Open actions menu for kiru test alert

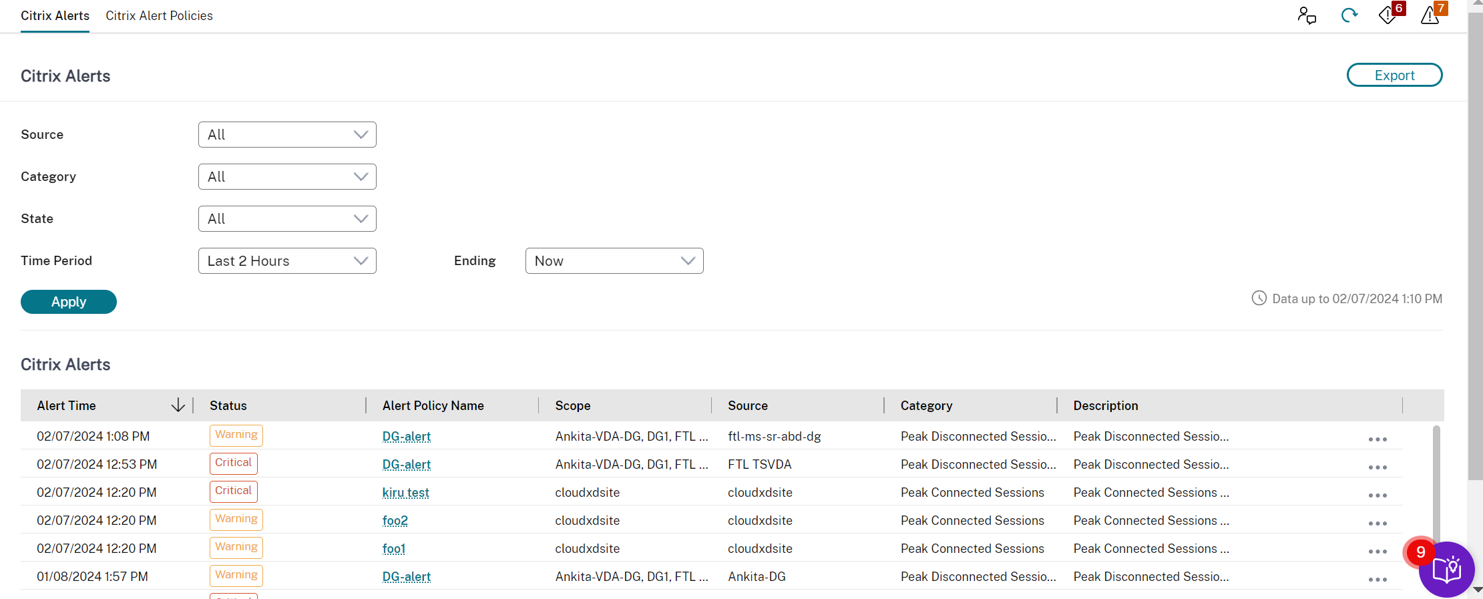1377,495
